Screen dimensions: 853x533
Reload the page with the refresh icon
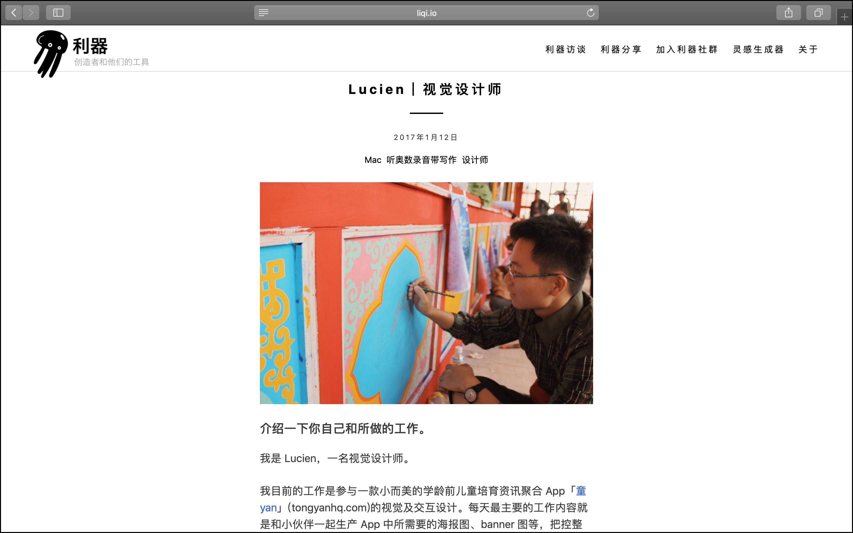coord(590,13)
